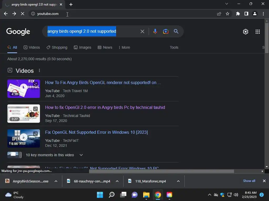Image resolution: width=269 pixels, height=201 pixels.
Task: Select the All results tab
Action: pyautogui.click(x=12, y=47)
